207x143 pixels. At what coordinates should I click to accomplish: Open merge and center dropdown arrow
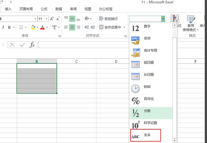[x=124, y=27]
